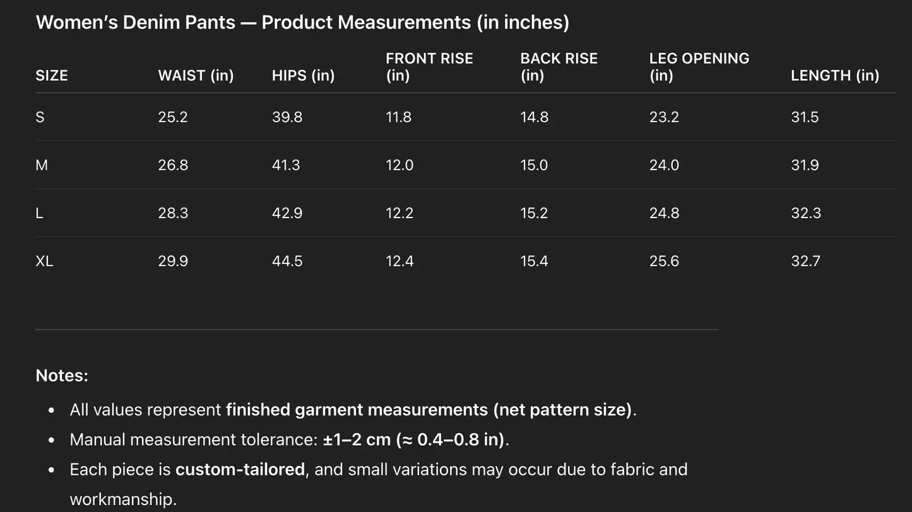Click the Women's Denim Pants table title
912x512 pixels.
tap(302, 23)
